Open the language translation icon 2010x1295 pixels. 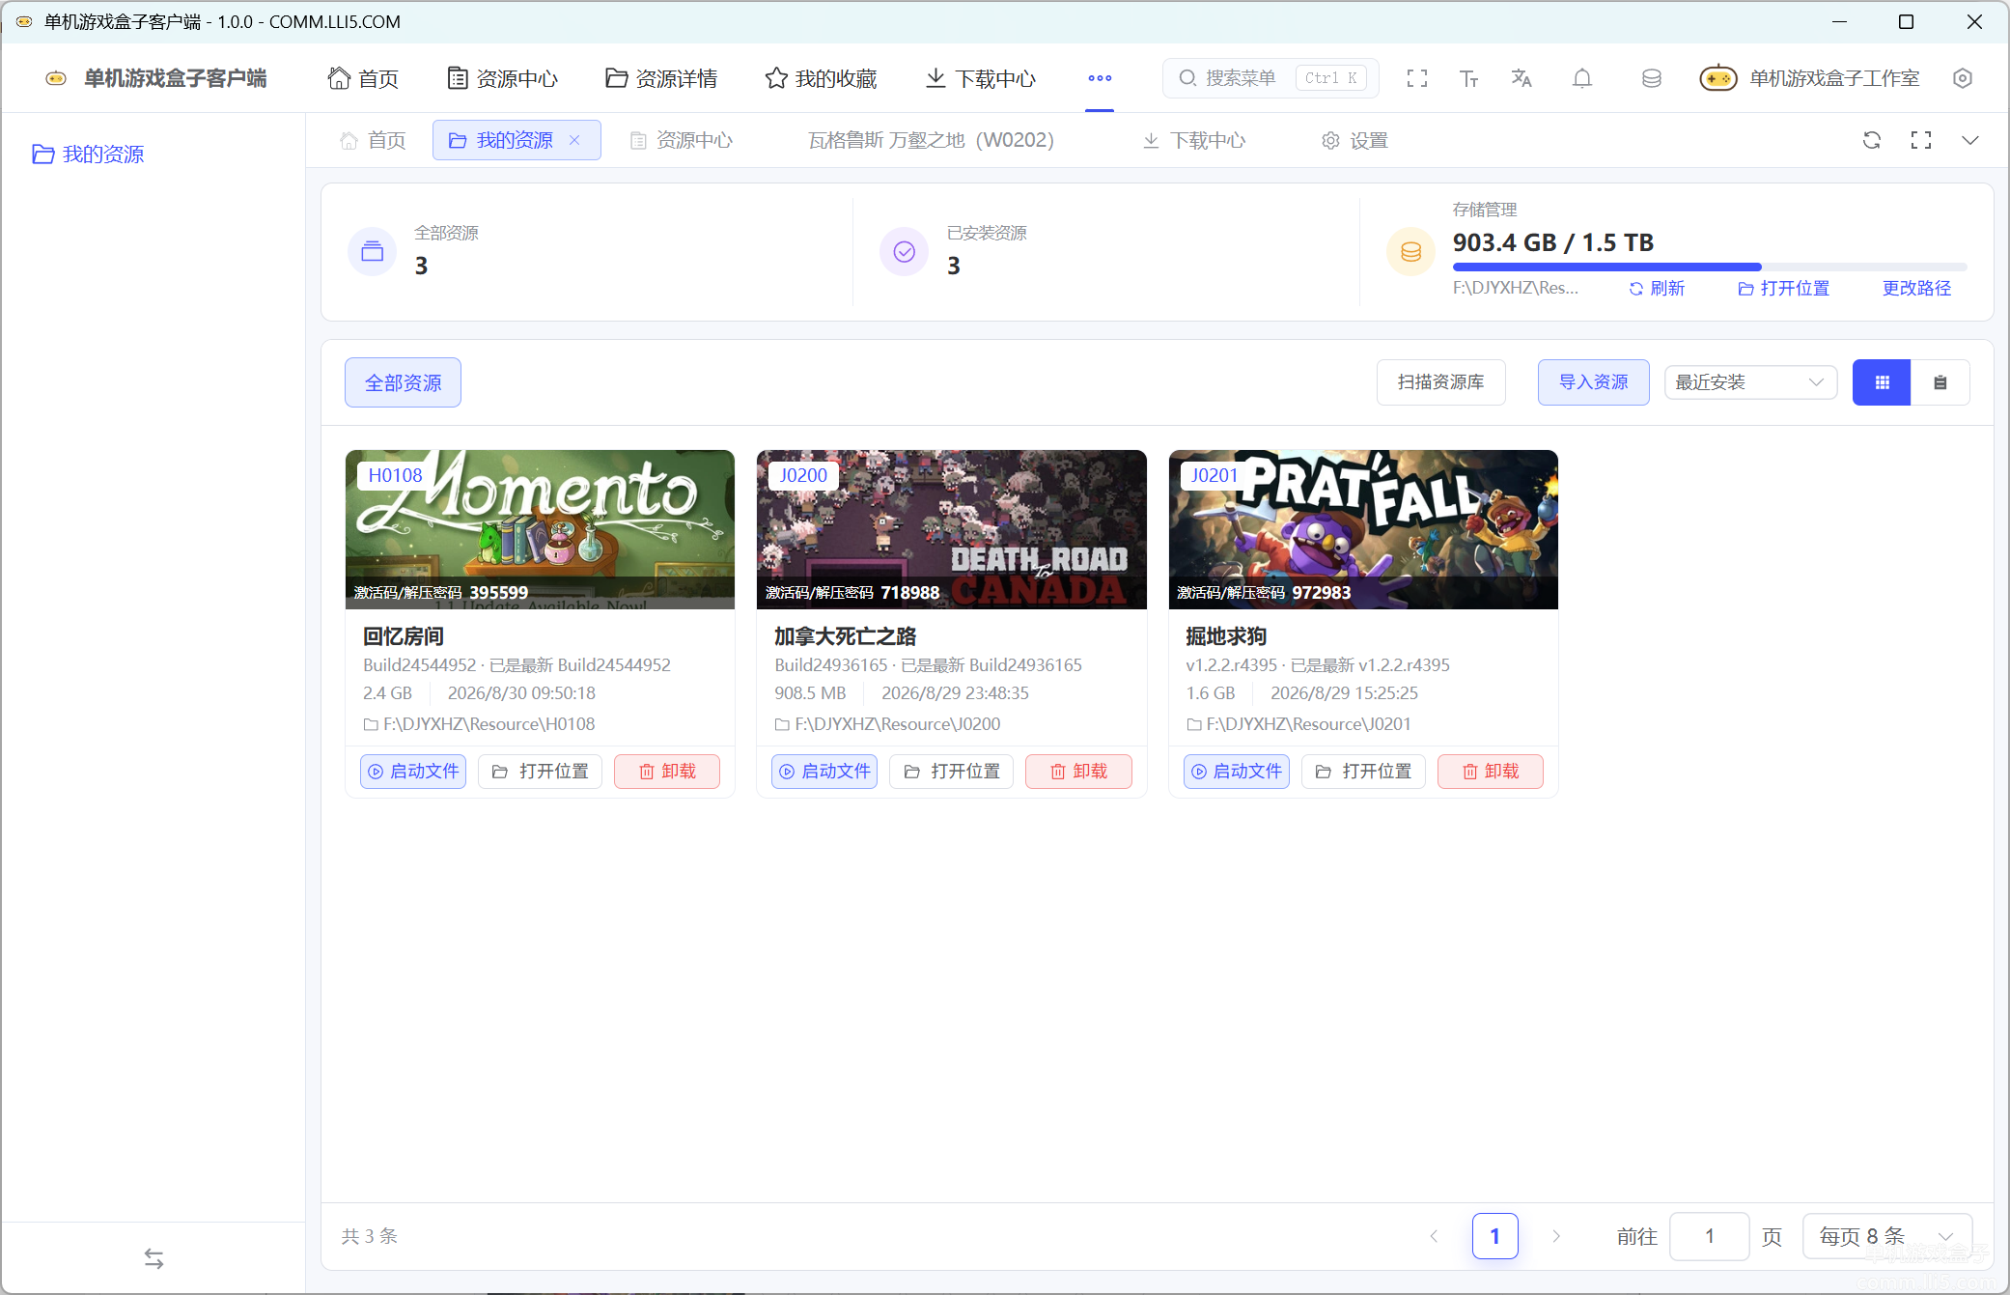coord(1521,78)
